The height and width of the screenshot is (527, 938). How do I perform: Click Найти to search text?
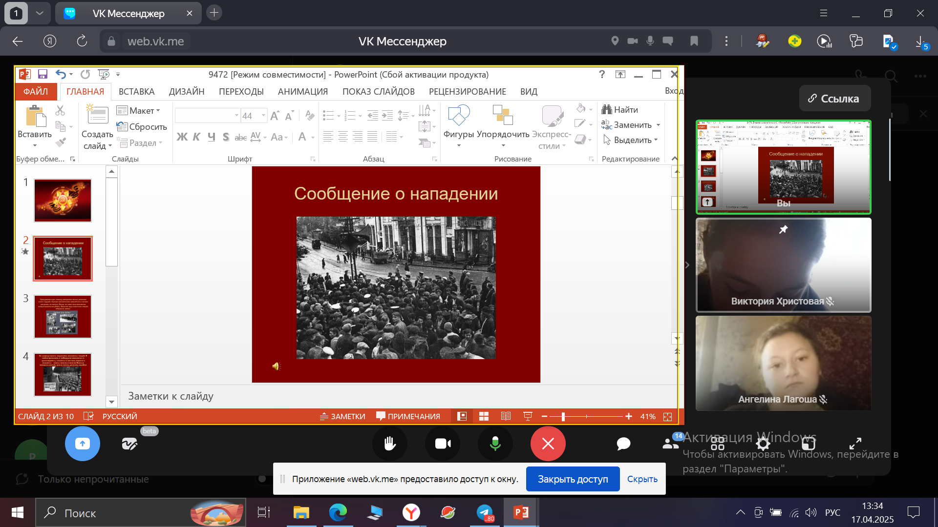[x=620, y=110]
